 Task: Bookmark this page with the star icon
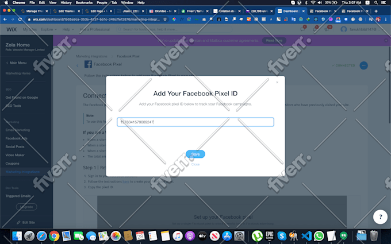(165, 19)
